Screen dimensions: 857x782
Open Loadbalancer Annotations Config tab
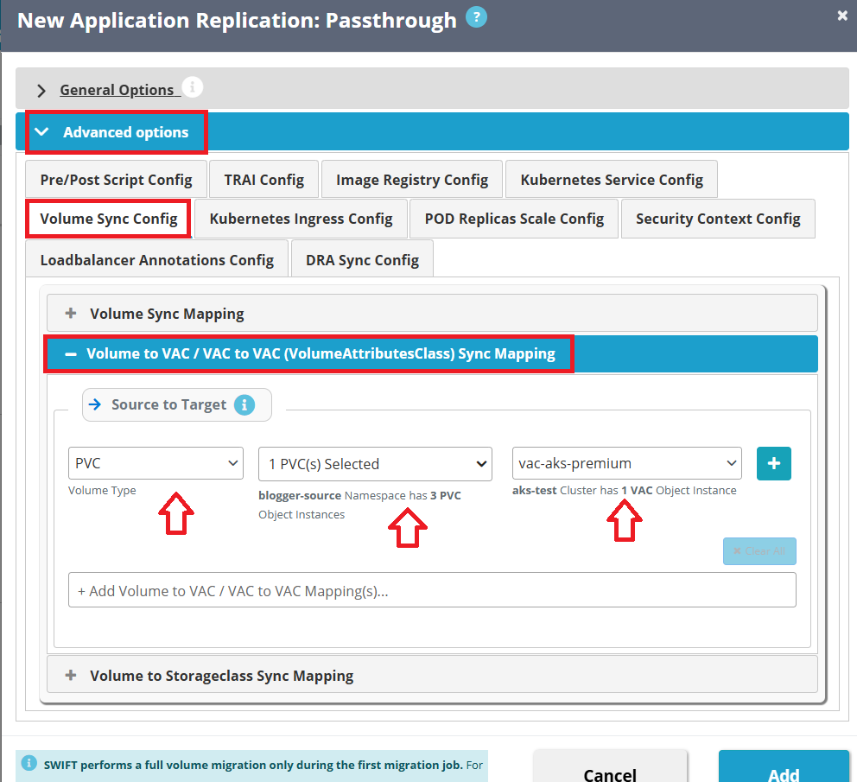(x=157, y=259)
